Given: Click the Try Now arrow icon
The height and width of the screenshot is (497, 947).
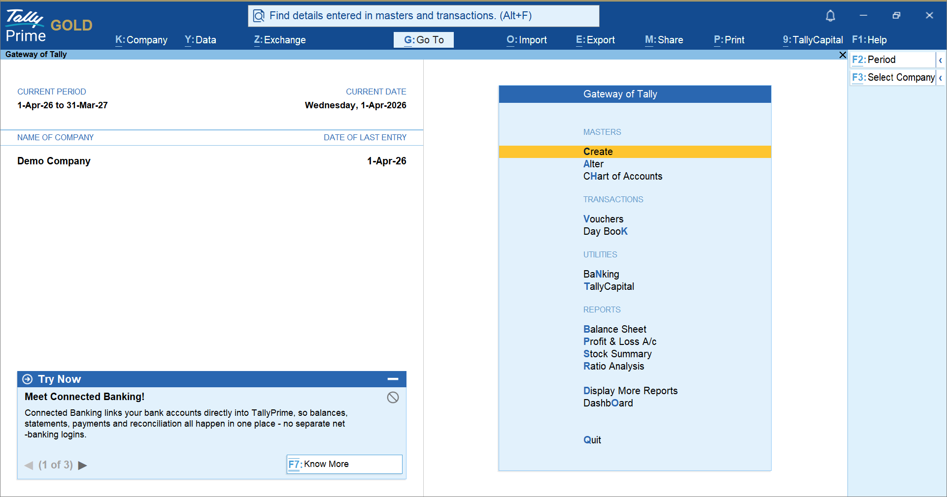Looking at the screenshot, I should pyautogui.click(x=28, y=379).
